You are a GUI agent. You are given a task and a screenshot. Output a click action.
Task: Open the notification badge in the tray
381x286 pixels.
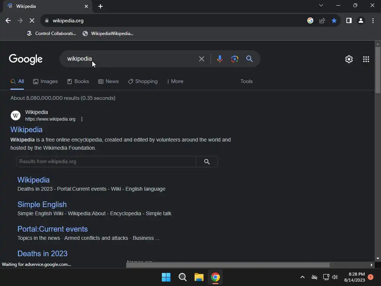tap(371, 277)
